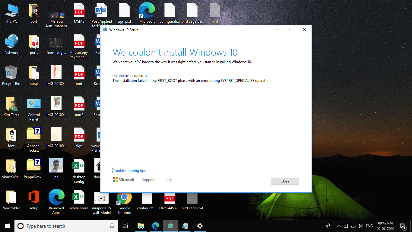Open the ENG language switcher
The image size is (412, 232).
[369, 226]
